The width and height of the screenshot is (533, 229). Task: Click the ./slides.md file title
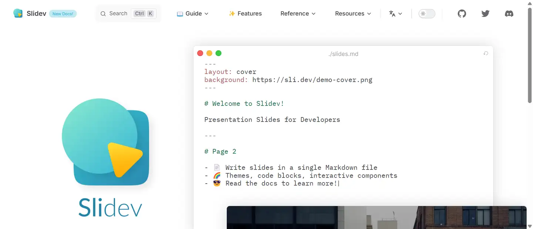coord(343,54)
